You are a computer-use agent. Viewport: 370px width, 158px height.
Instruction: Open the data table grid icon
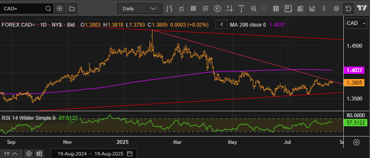click(x=276, y=9)
